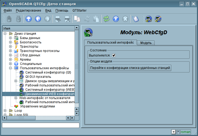Select Системный конфигуратор (Qt) tree item
The image size is (198, 136).
(48, 72)
